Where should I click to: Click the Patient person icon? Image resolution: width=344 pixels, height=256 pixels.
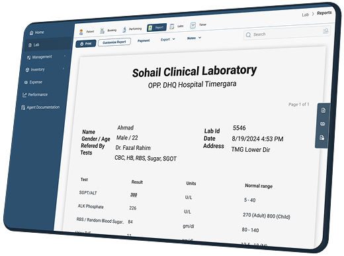pos(81,32)
